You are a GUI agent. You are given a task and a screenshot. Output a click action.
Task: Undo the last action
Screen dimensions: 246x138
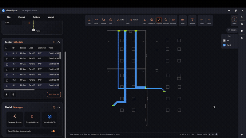[202, 21]
